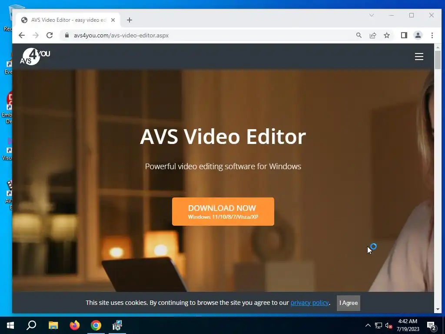Switch to Chrome in taskbar

coord(96,325)
